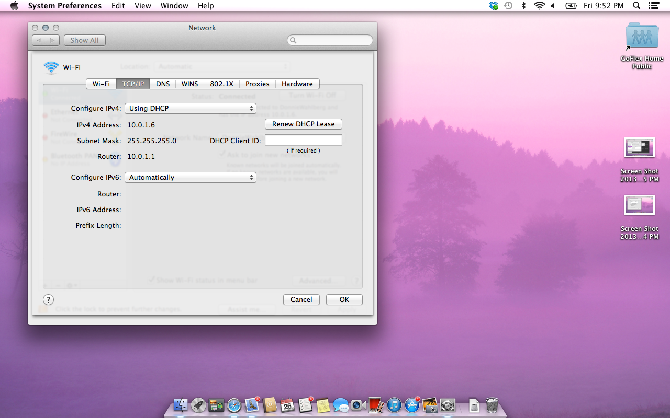Viewport: 670px width, 418px height.
Task: Switch to the DNS tab
Action: pos(163,84)
